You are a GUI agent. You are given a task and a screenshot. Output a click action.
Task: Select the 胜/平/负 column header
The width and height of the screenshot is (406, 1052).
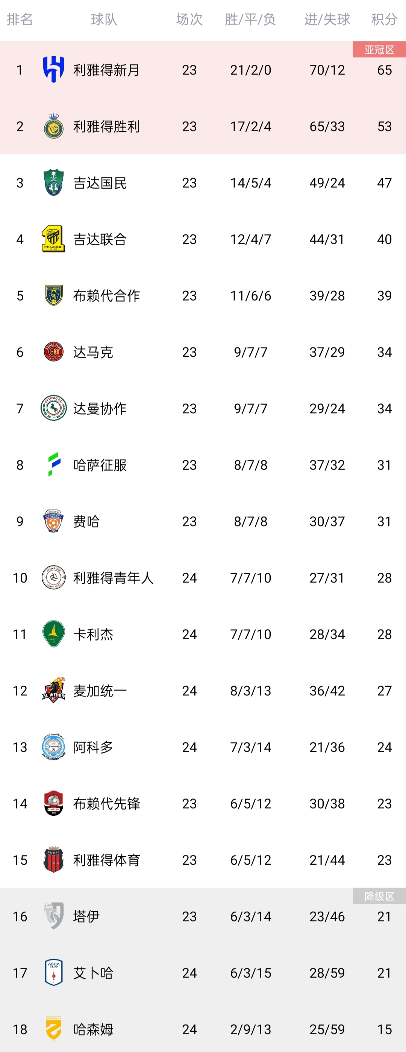(250, 19)
